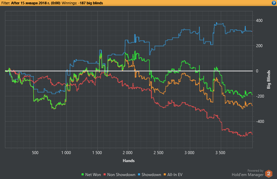277x179 pixels.
Task: Toggle the blue Showdown legend swatch
Action: coord(139,175)
